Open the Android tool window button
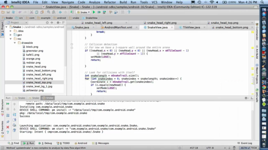Screen dimensions: 268x150 click(81, 143)
